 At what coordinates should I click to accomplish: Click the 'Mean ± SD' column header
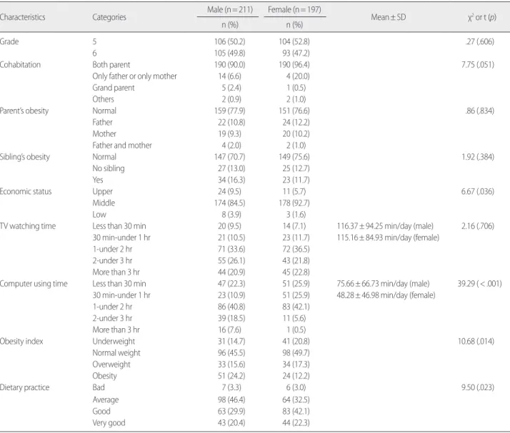(389, 17)
